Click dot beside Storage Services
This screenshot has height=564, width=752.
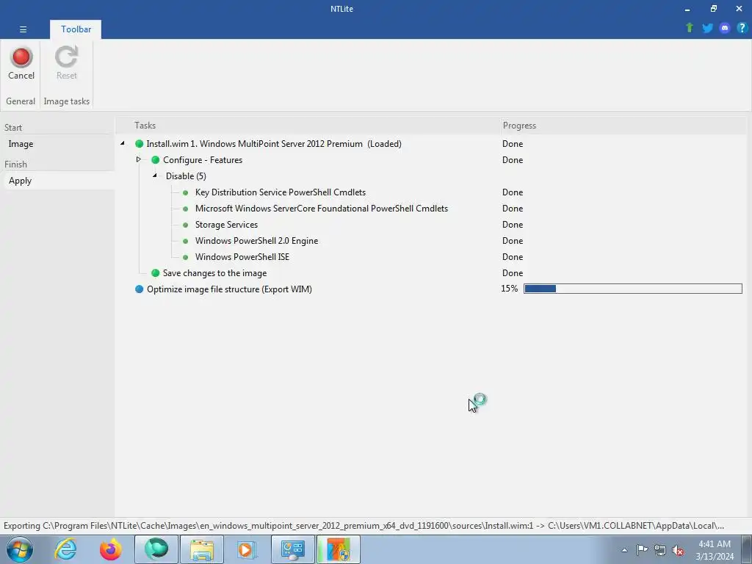point(186,225)
